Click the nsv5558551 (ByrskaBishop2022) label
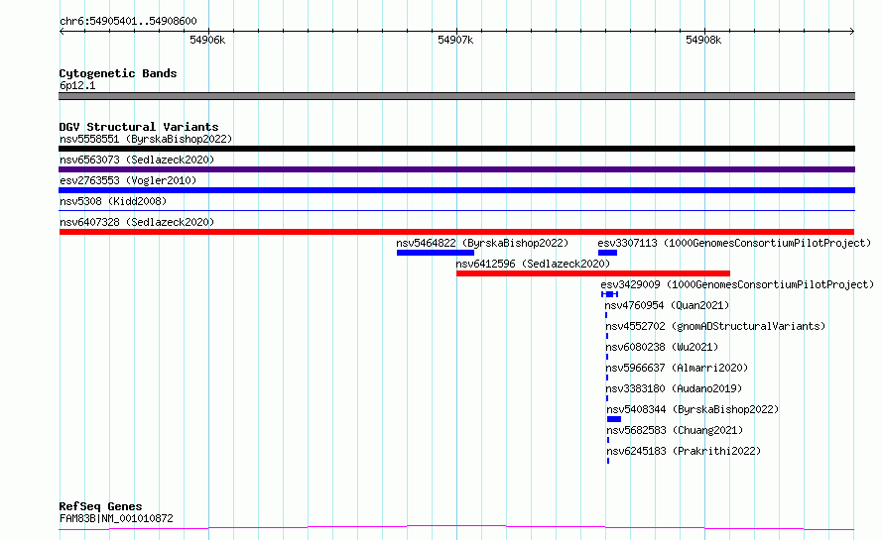The height and width of the screenshot is (540, 883). 146,139
